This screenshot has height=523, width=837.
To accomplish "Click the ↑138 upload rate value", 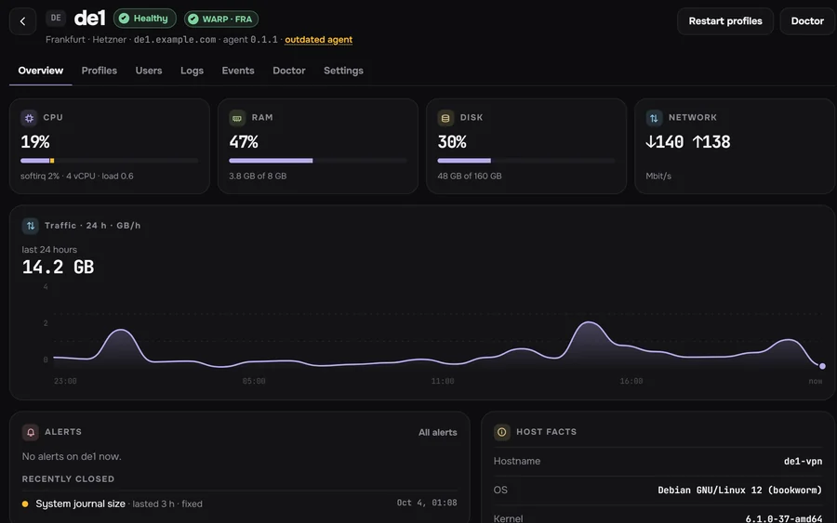I will (x=711, y=142).
